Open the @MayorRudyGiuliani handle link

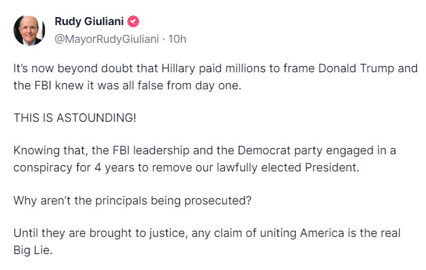tap(107, 39)
